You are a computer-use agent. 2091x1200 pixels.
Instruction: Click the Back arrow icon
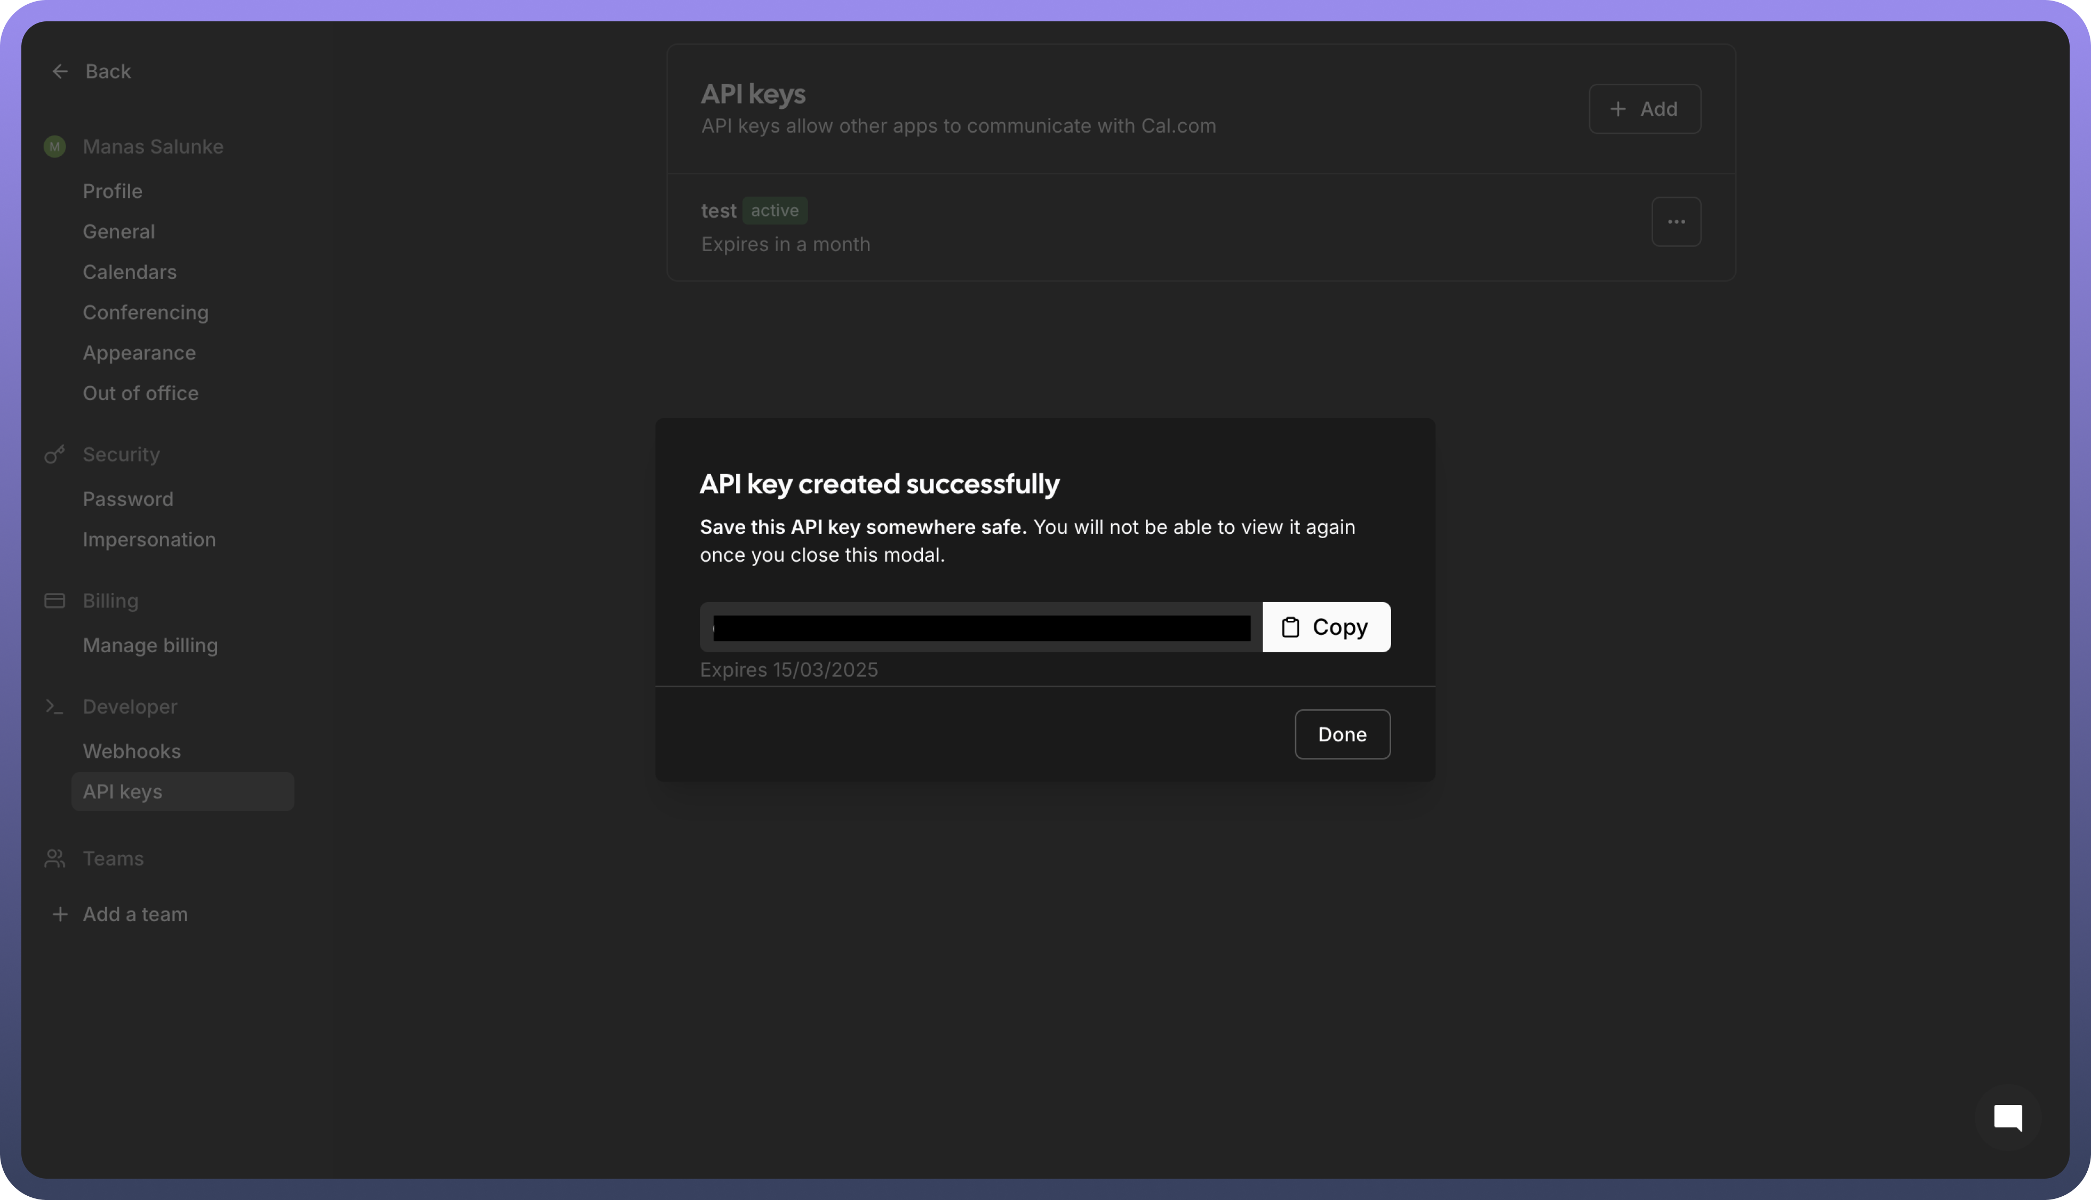(59, 71)
